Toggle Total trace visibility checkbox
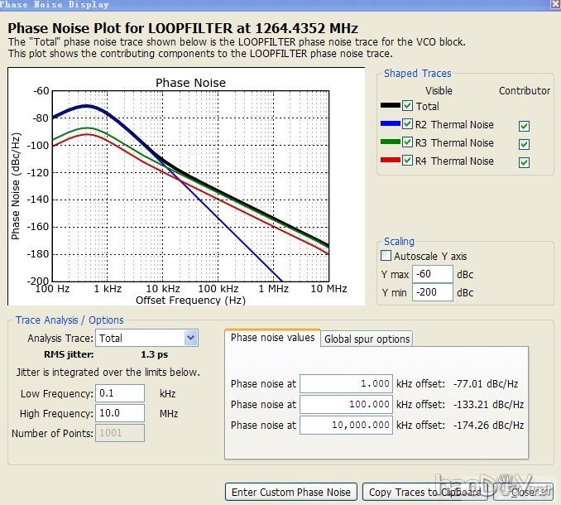The image size is (561, 505). (x=407, y=106)
